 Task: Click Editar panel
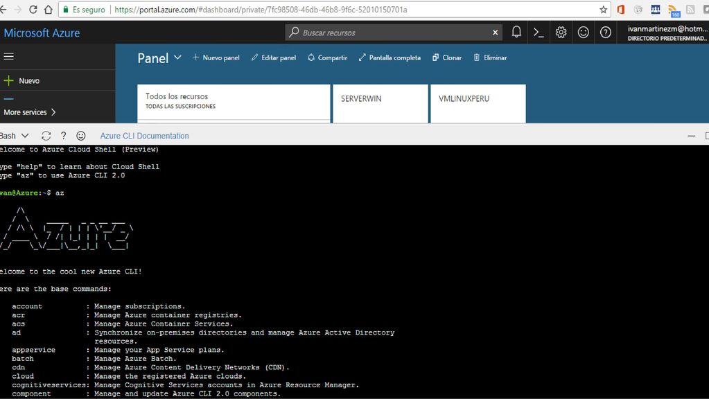coord(274,57)
